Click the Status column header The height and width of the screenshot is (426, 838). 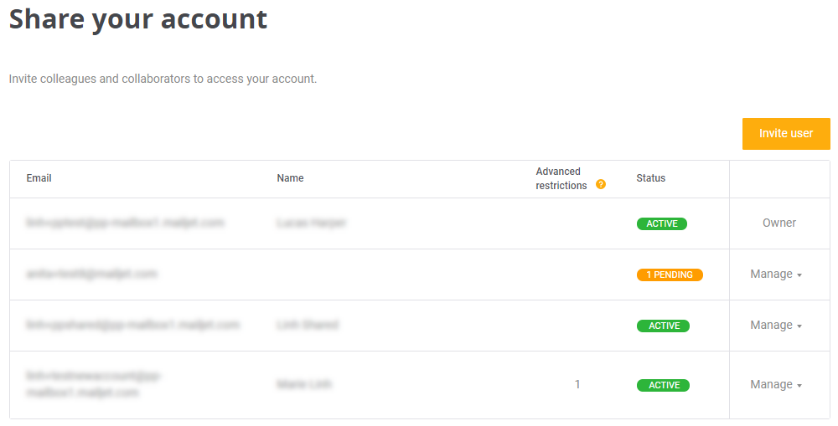(x=650, y=178)
